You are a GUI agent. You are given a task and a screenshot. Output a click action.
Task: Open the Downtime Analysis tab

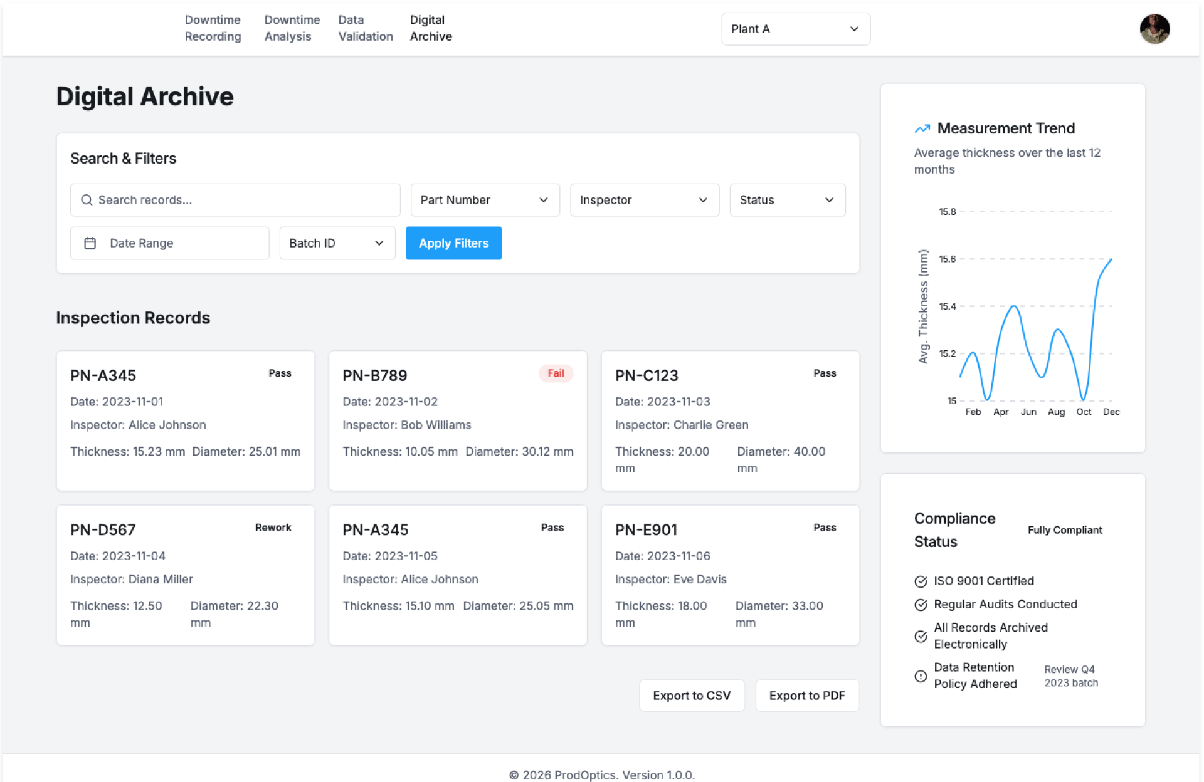[x=292, y=28]
